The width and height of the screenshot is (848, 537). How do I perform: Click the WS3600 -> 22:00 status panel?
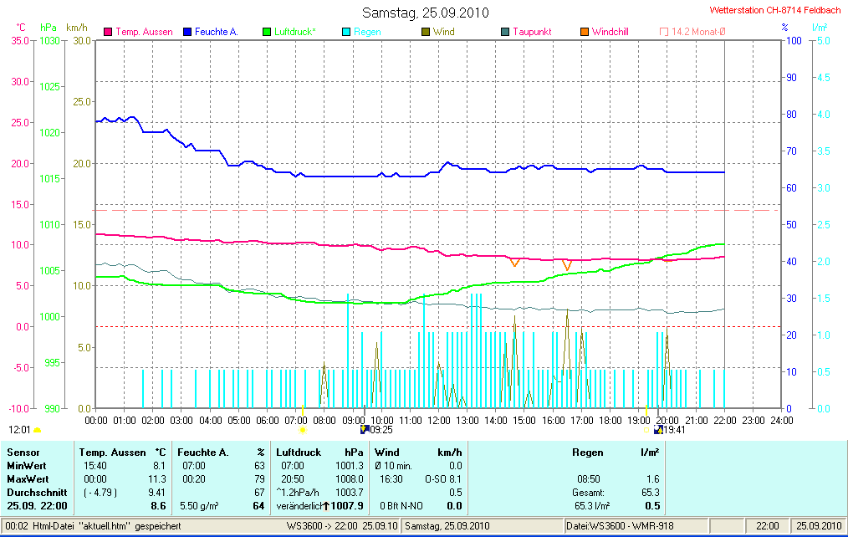click(x=342, y=525)
